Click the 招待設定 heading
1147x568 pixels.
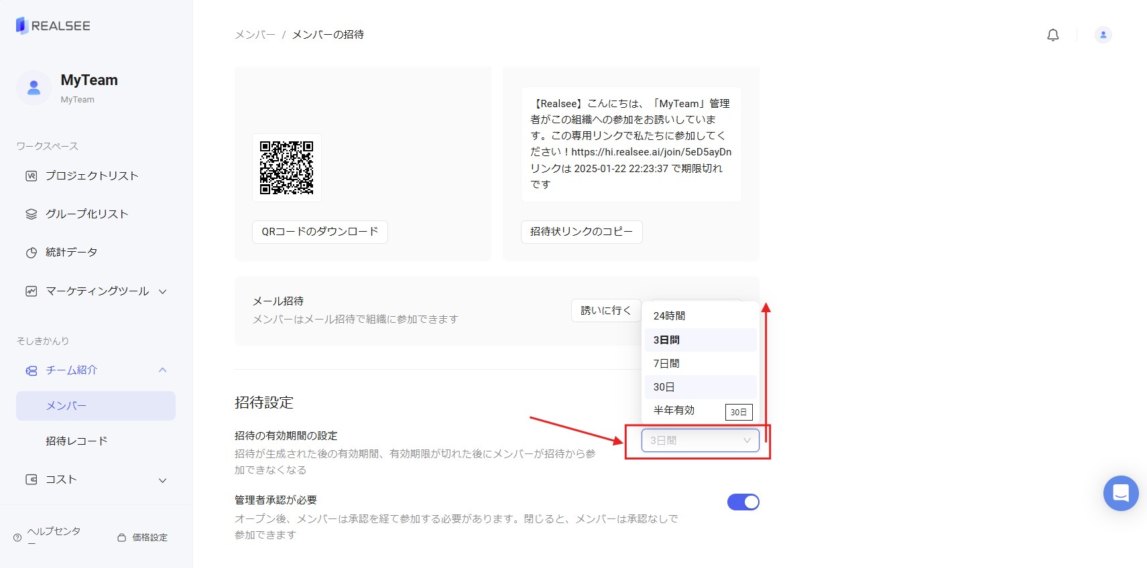(x=264, y=403)
